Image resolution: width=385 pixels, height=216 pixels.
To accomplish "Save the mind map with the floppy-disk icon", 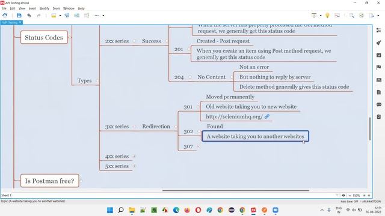I will [x=19, y=16].
